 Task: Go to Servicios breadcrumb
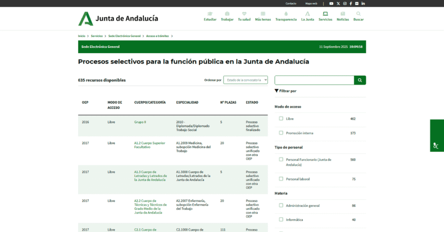[97, 36]
